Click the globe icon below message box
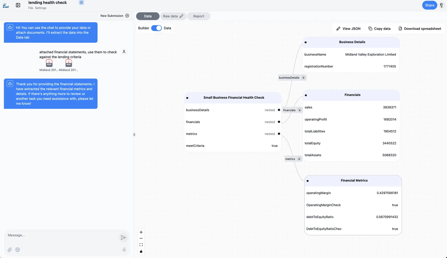Image resolution: width=447 pixels, height=258 pixels. coord(18,250)
